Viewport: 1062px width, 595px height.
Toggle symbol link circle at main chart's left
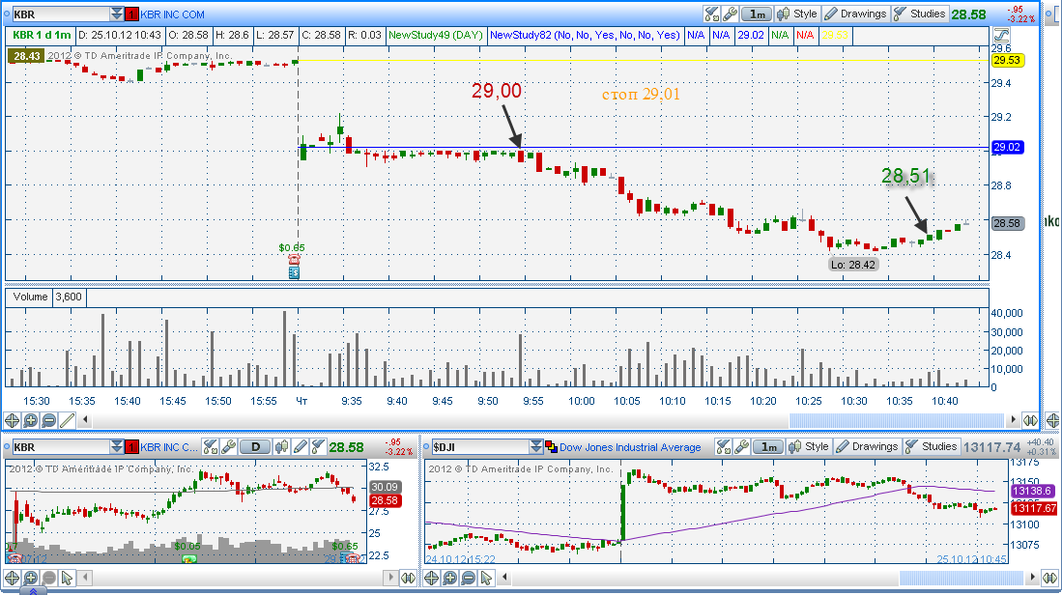(x=7, y=14)
